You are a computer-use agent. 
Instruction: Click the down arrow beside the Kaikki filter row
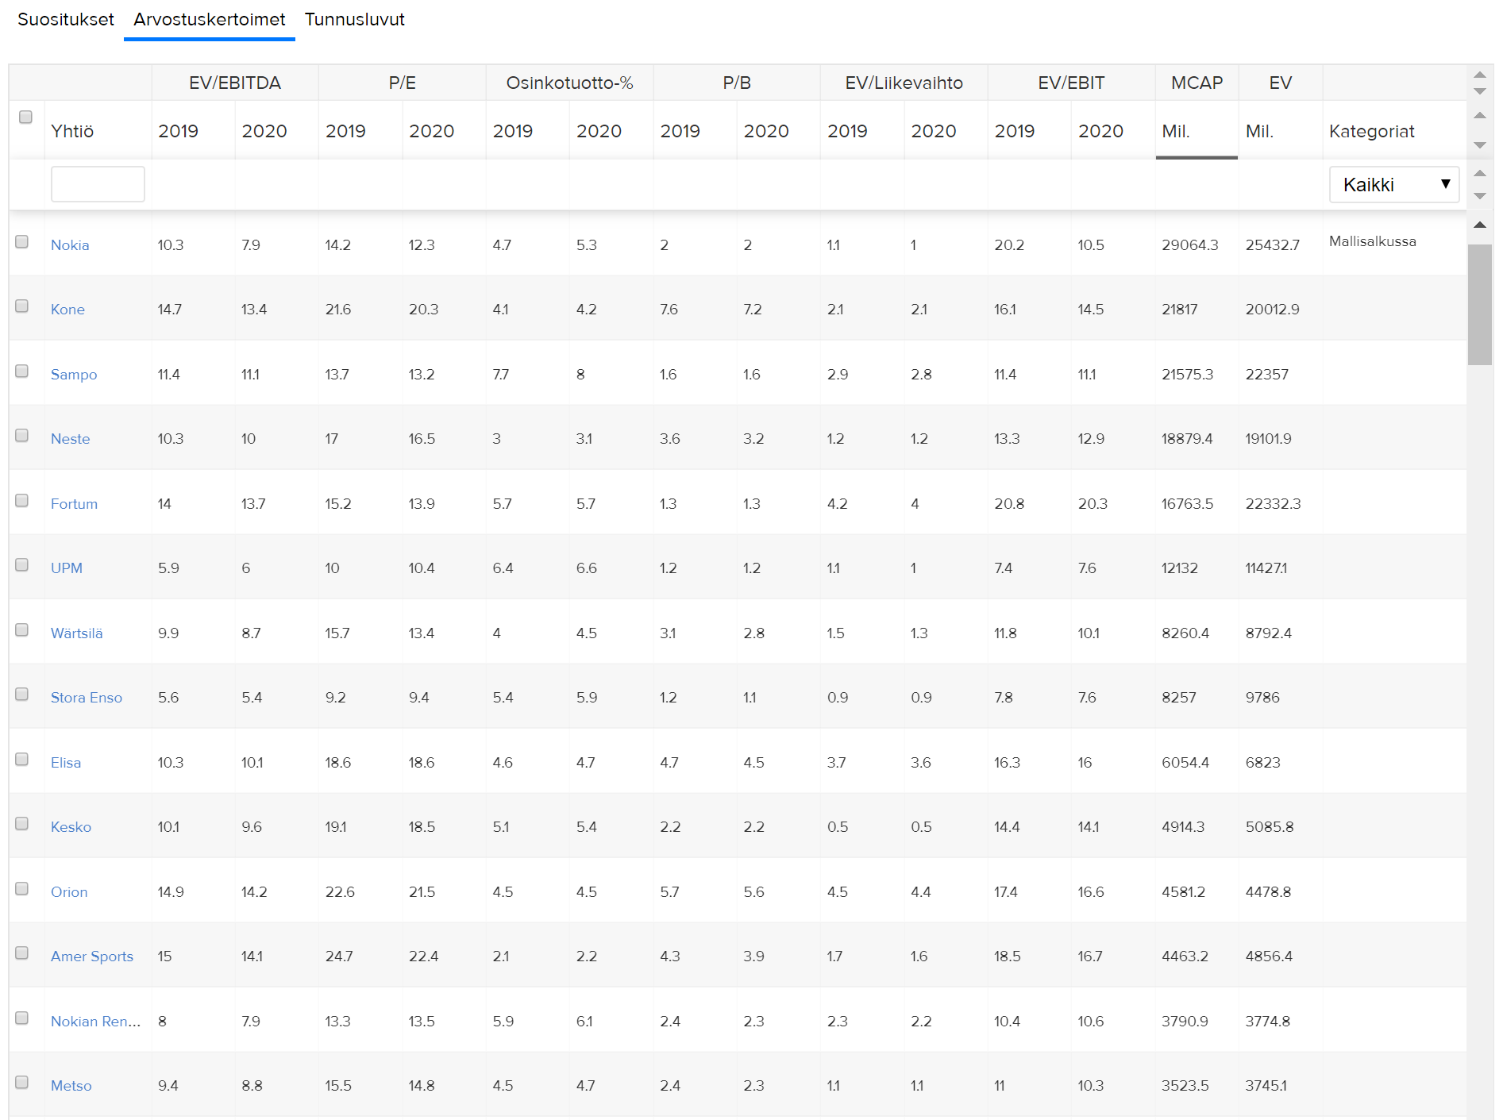pyautogui.click(x=1480, y=195)
